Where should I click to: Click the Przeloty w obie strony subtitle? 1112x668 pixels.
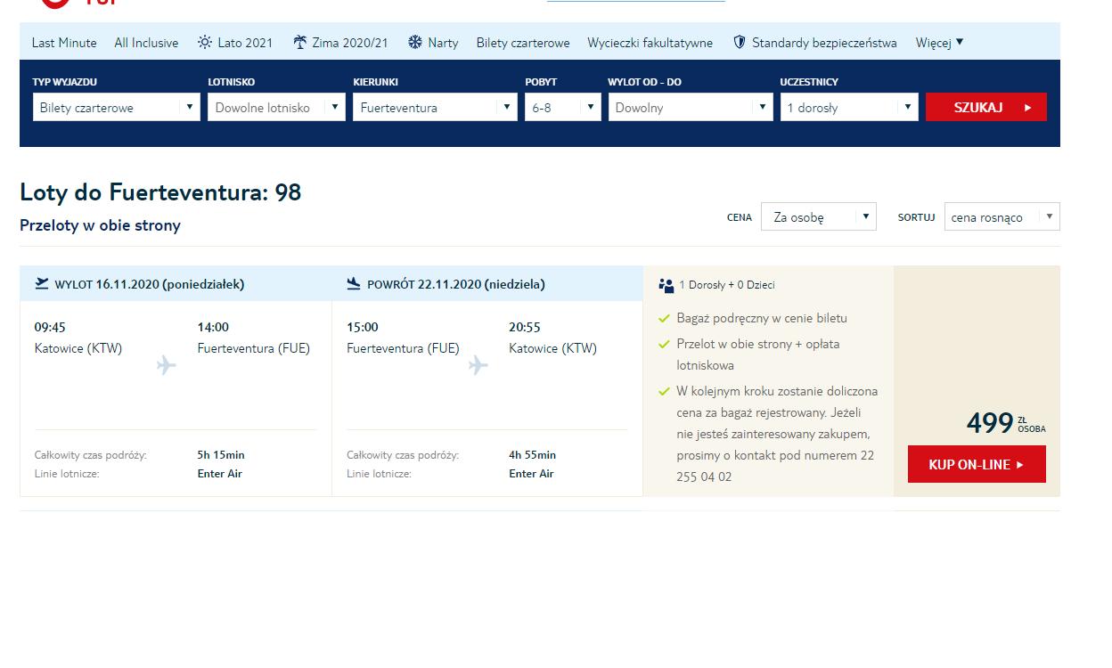click(100, 225)
